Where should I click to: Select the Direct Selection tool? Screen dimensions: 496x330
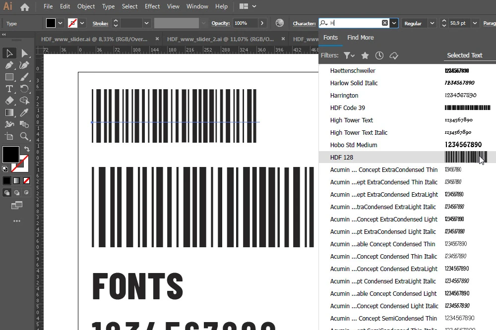pos(24,53)
